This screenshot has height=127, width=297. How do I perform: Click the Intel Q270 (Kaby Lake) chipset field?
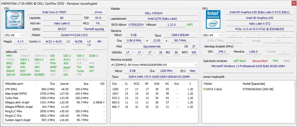pos(163,19)
